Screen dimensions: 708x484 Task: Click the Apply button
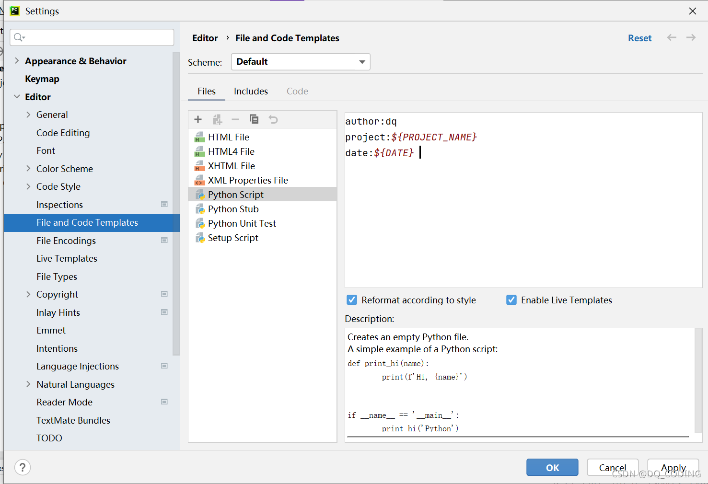[x=673, y=467]
